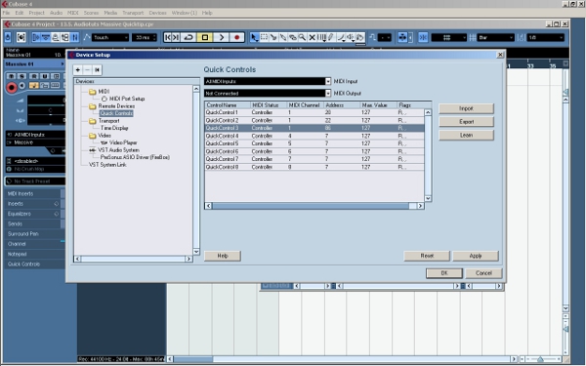
Task: Click Cancel in Device Setup dialog
Action: (483, 273)
